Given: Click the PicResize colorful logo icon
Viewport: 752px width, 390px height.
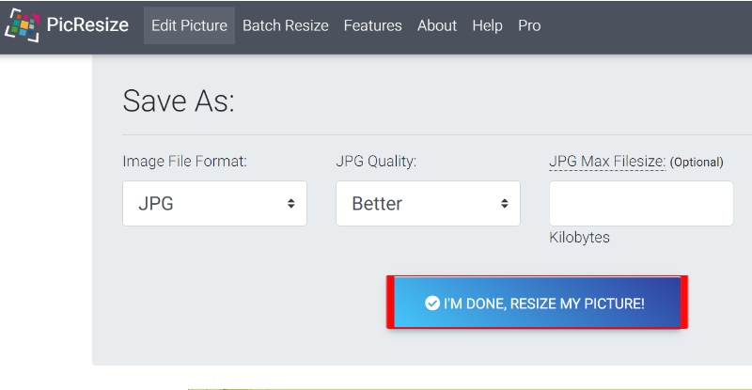Looking at the screenshot, I should (x=23, y=25).
